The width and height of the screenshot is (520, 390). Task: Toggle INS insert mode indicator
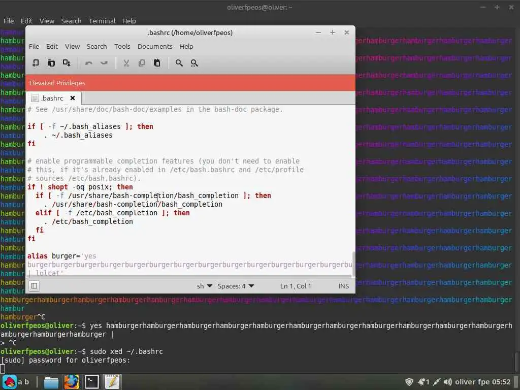point(344,286)
